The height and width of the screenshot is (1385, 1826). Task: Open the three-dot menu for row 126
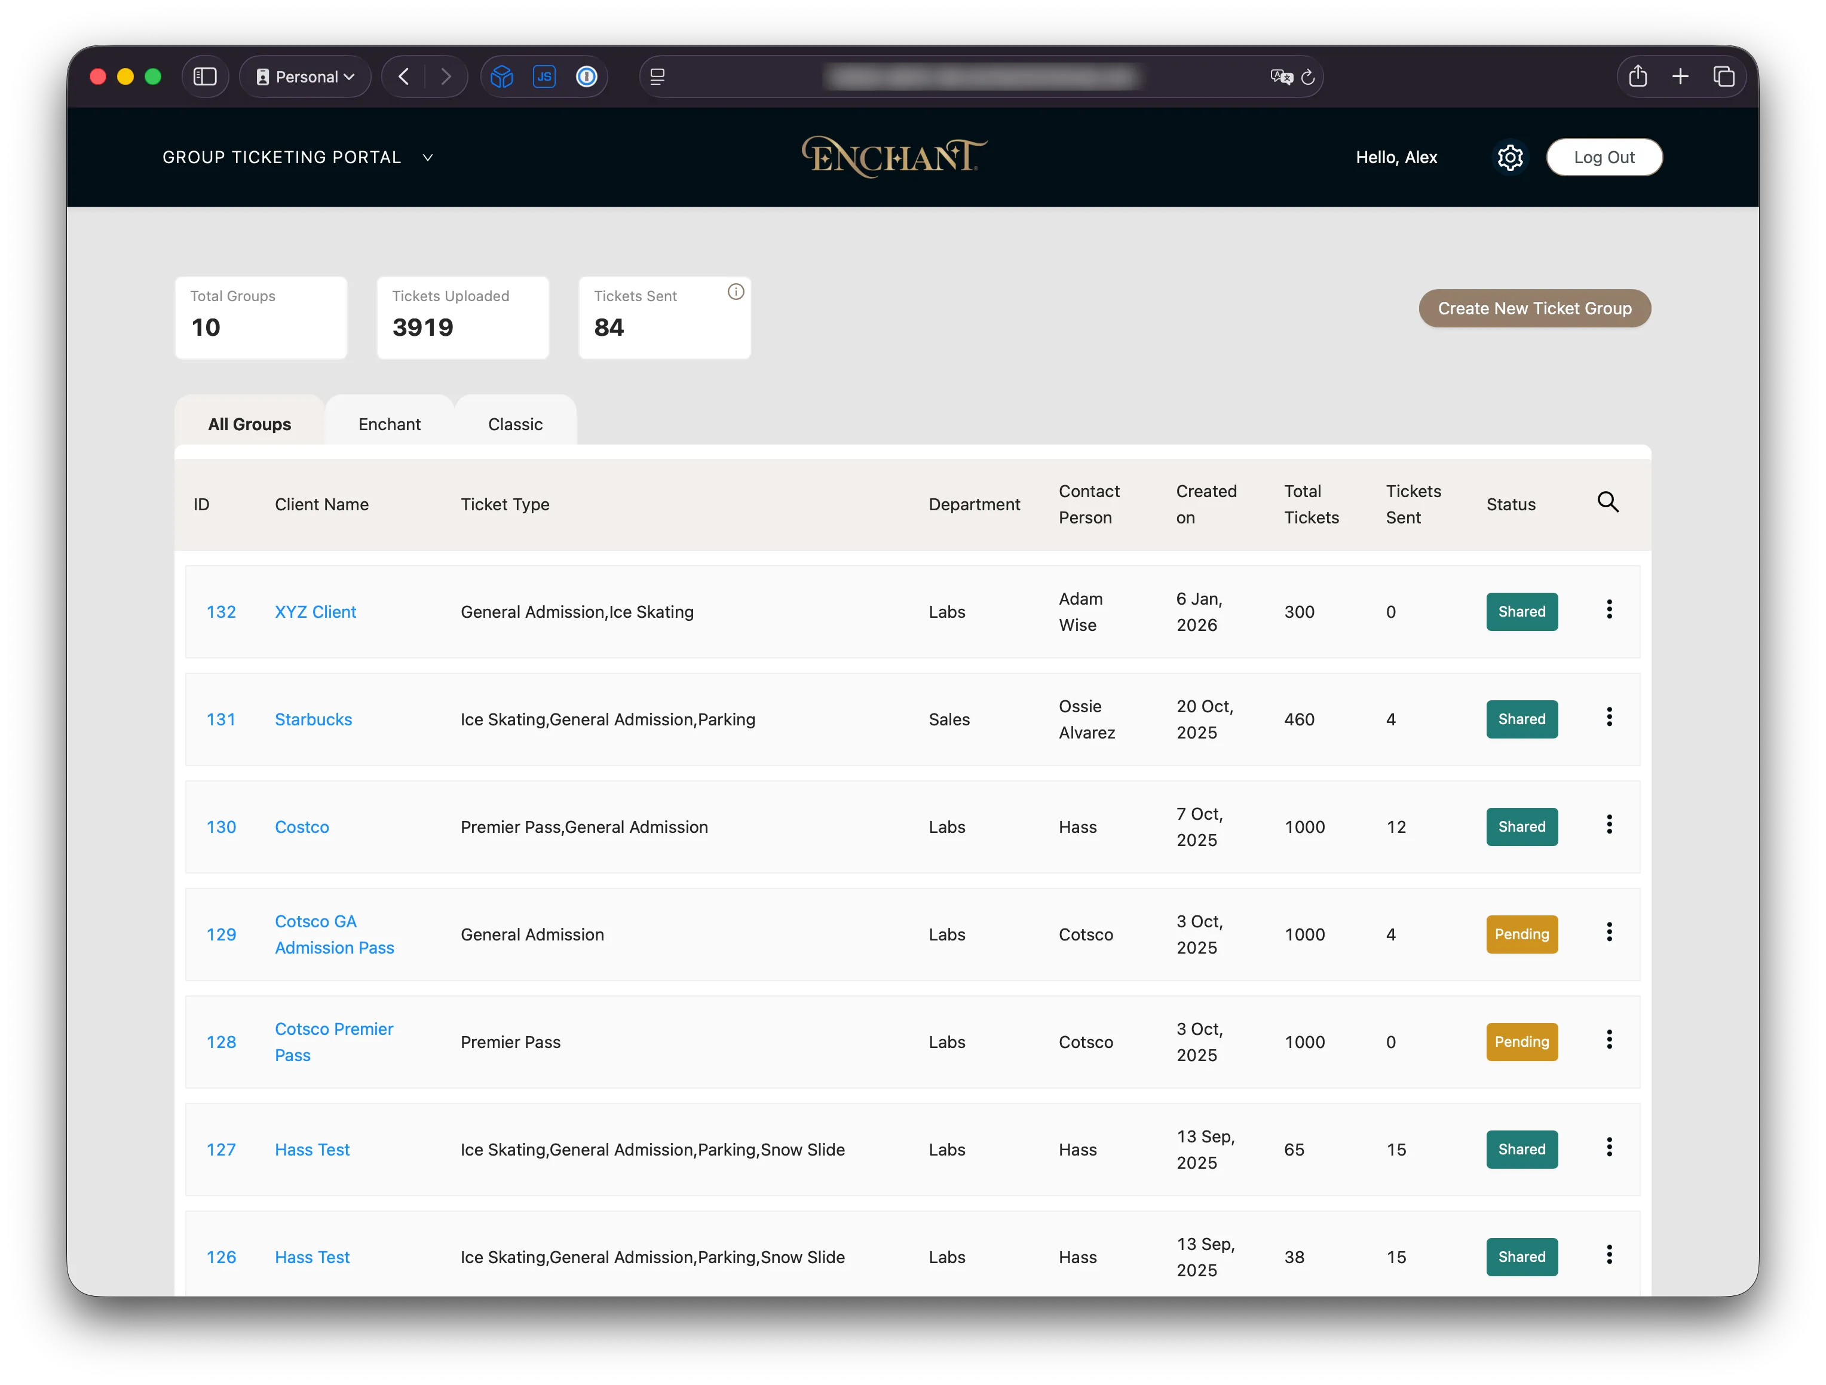tap(1609, 1255)
